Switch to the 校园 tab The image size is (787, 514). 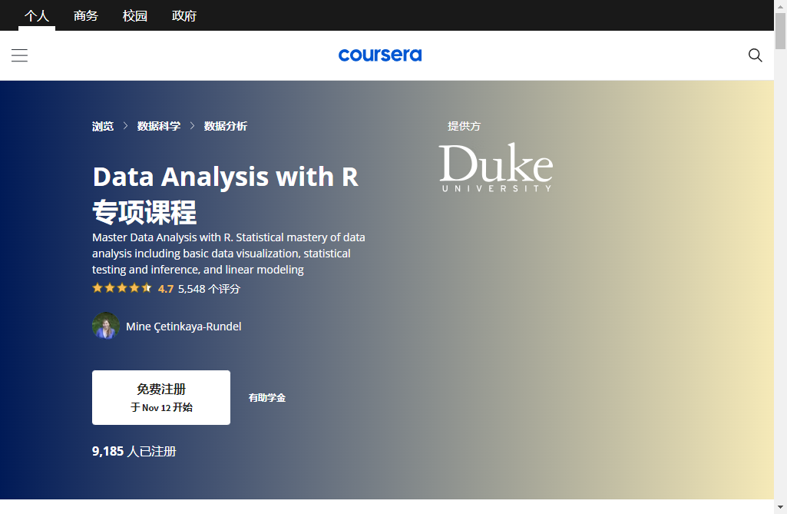135,15
